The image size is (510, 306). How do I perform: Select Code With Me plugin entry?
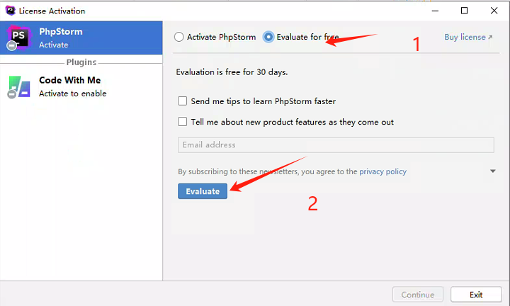(81, 87)
